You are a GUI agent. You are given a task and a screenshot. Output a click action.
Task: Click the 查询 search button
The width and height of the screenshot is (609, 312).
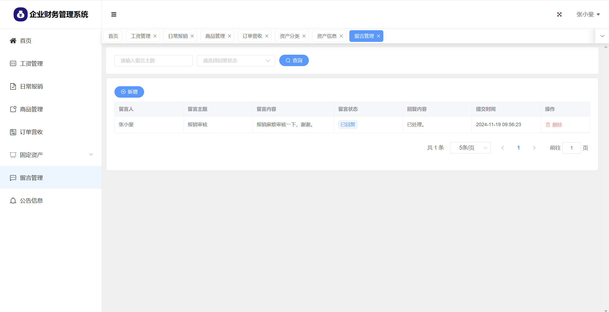[294, 60]
